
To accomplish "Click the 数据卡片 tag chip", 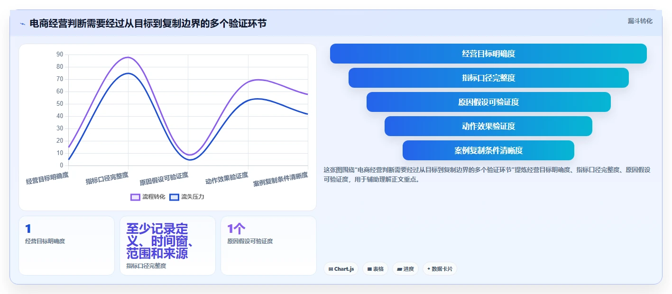I will (440, 269).
